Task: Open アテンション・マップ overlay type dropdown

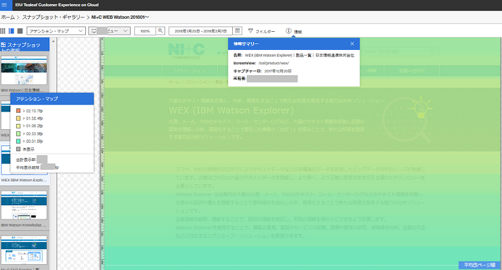Action: pyautogui.click(x=56, y=31)
